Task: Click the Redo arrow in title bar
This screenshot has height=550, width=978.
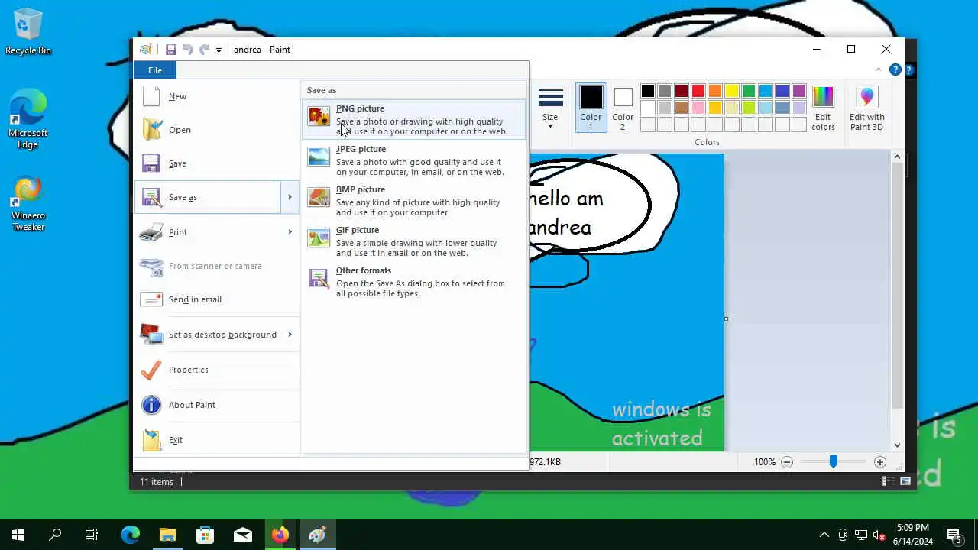Action: (204, 50)
